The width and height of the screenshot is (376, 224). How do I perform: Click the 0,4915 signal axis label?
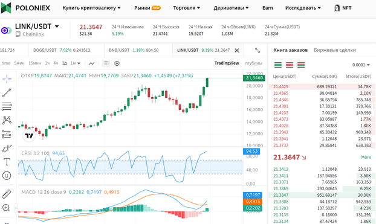pos(253,202)
